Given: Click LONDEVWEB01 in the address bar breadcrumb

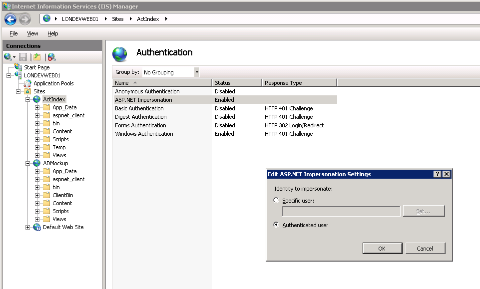Looking at the screenshot, I should [x=80, y=19].
